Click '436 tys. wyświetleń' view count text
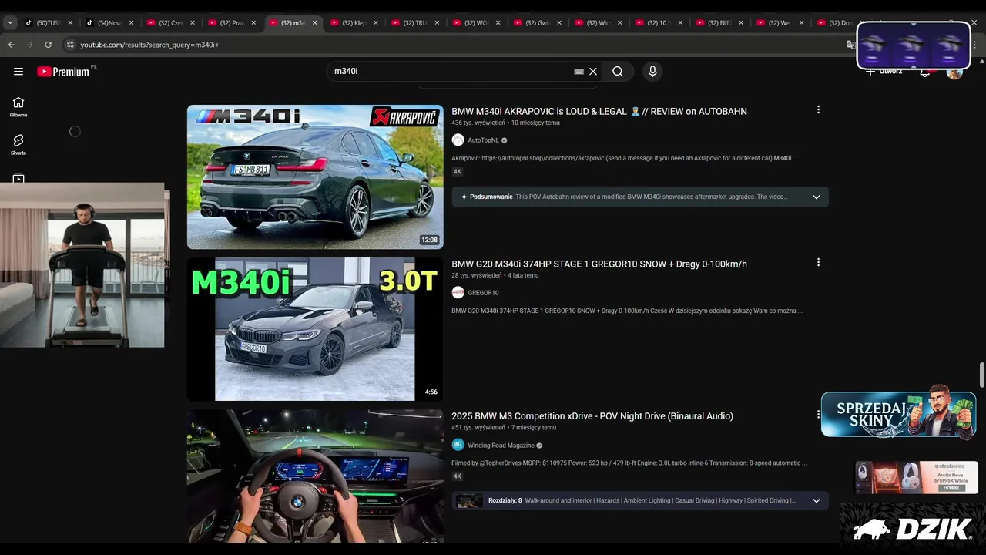The image size is (986, 555). click(478, 123)
